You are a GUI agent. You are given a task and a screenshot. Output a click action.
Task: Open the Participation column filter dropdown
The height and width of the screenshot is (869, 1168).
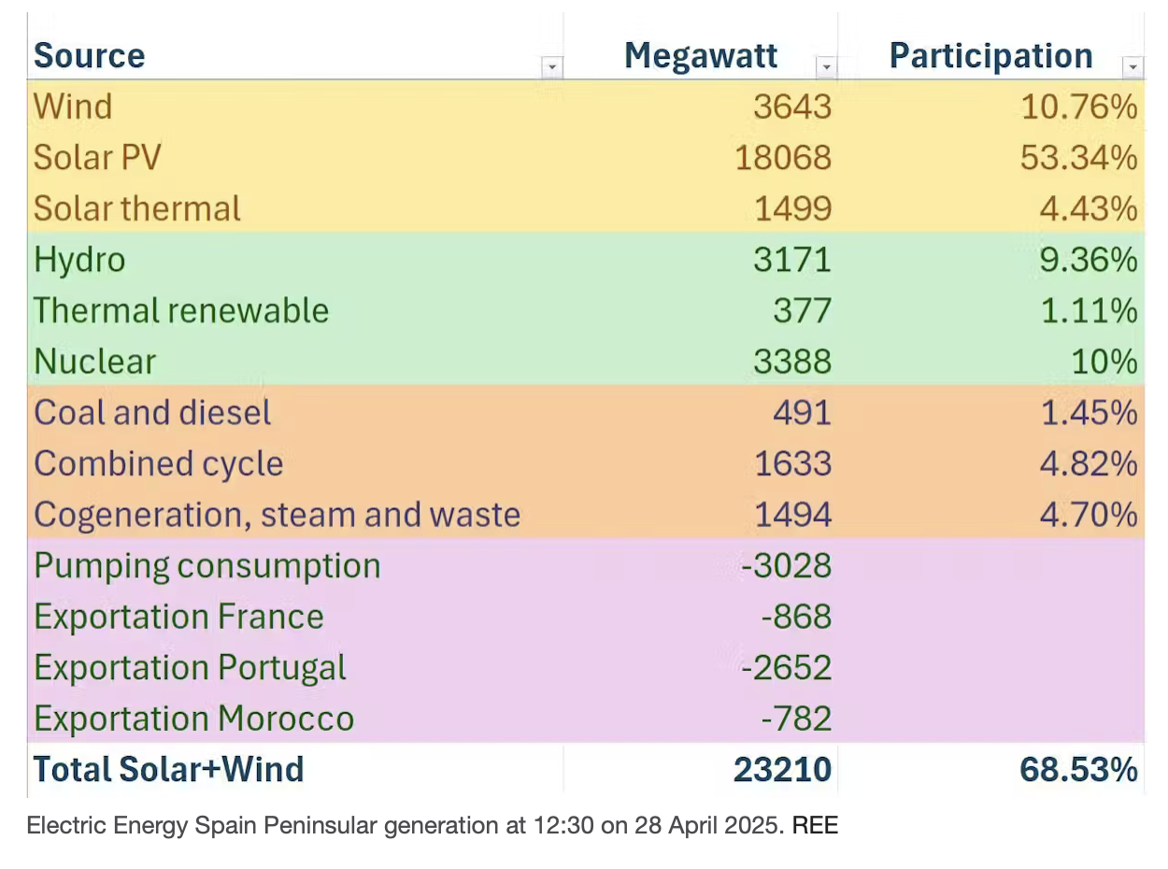[x=1132, y=67]
